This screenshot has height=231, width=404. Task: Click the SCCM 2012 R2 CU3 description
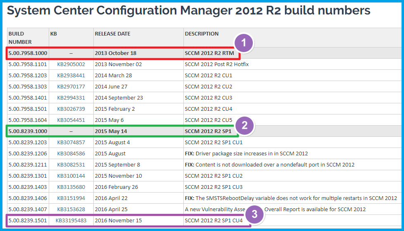(209, 98)
